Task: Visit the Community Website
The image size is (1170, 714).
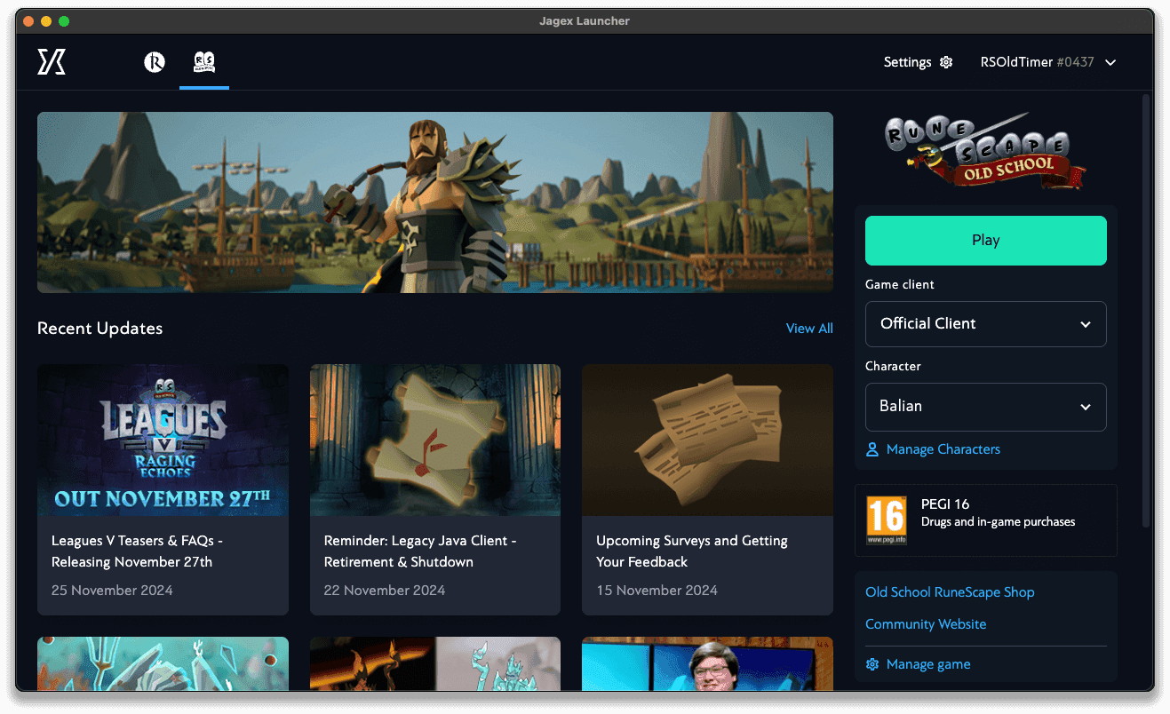Action: pyautogui.click(x=926, y=623)
